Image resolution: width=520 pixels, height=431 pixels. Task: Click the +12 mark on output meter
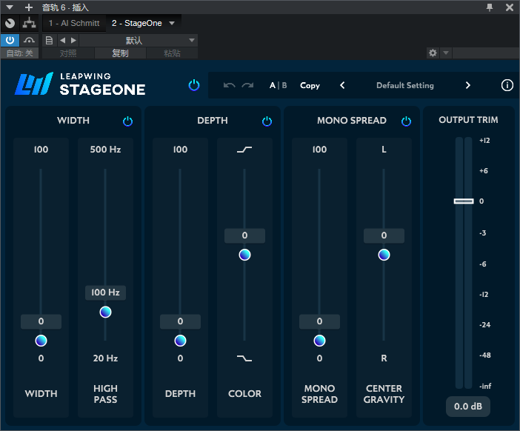pos(484,140)
